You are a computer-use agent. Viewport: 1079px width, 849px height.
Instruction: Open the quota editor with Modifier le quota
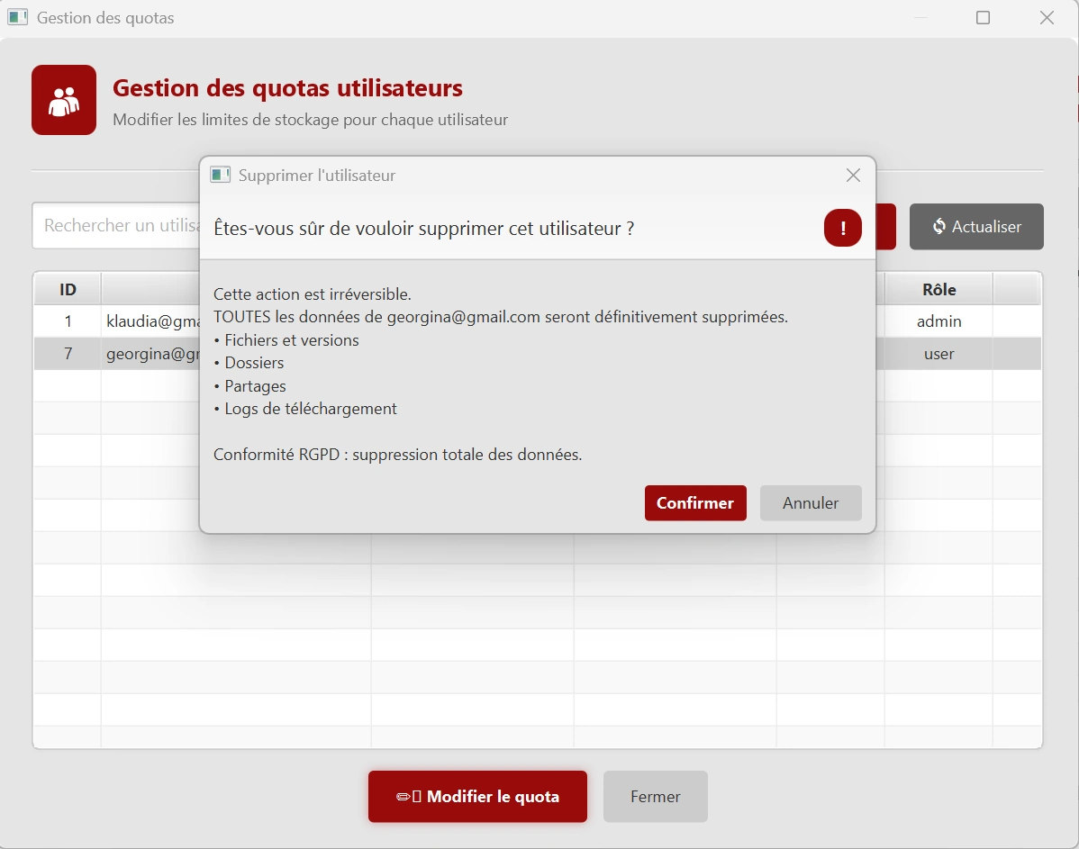pos(477,796)
